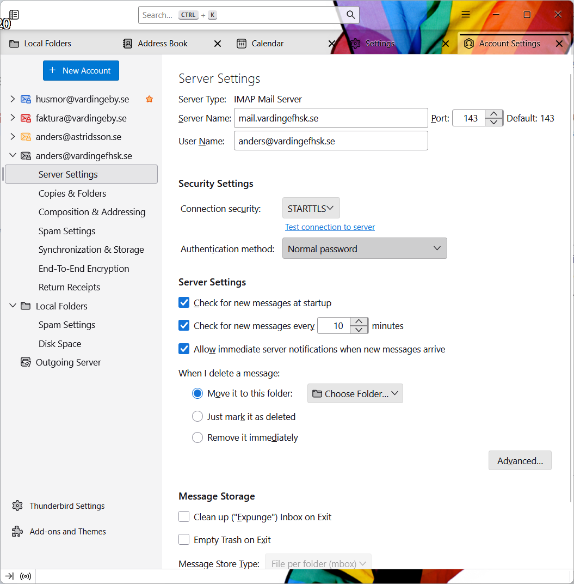The height and width of the screenshot is (584, 574).
Task: Open the Choose Folder dropdown
Action: [x=355, y=393]
